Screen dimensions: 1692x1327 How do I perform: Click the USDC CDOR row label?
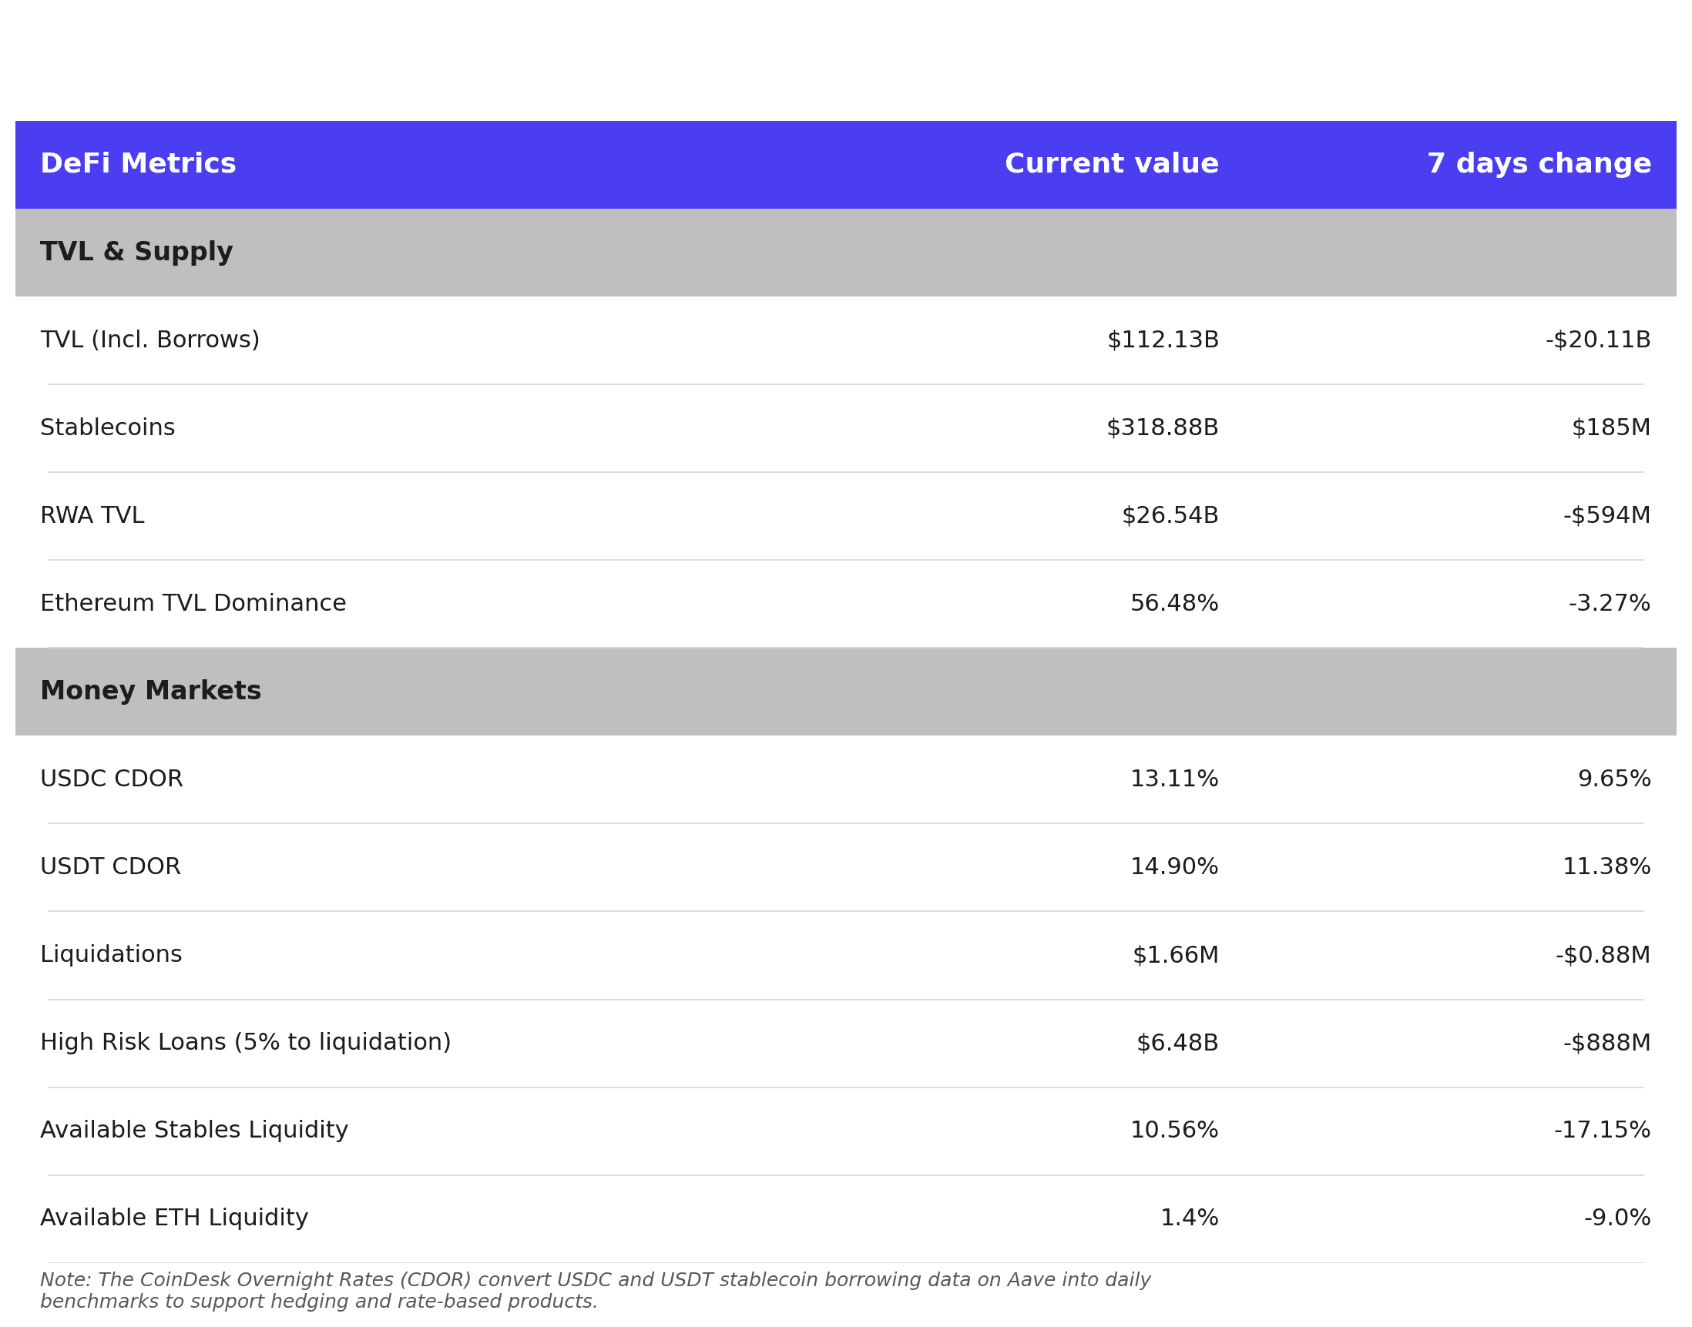tap(111, 779)
